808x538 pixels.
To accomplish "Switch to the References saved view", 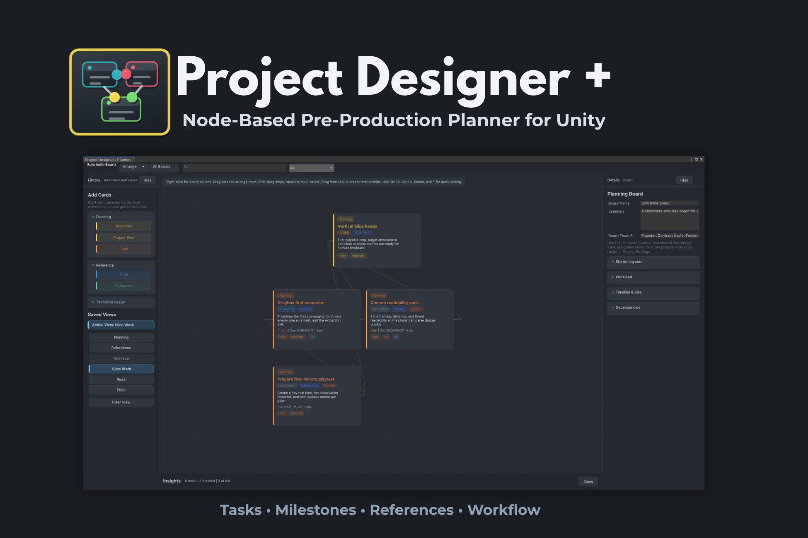I will [121, 348].
